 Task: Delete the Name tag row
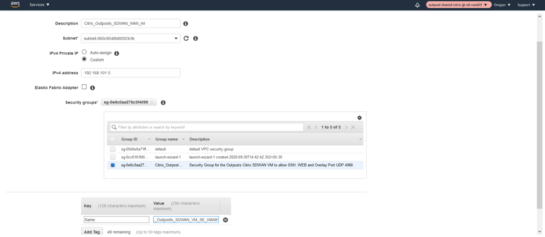coord(225,220)
